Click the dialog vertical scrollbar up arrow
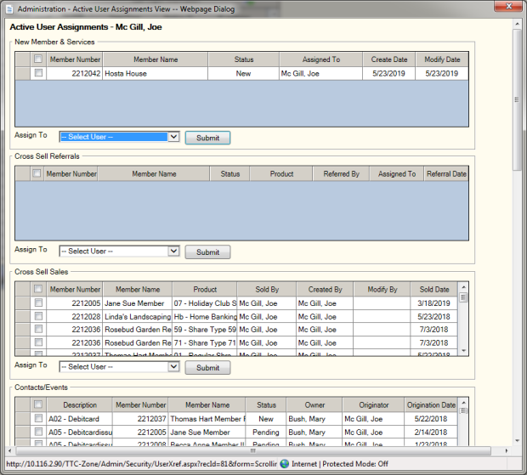Viewport: 527px width, 475px height. (517, 24)
